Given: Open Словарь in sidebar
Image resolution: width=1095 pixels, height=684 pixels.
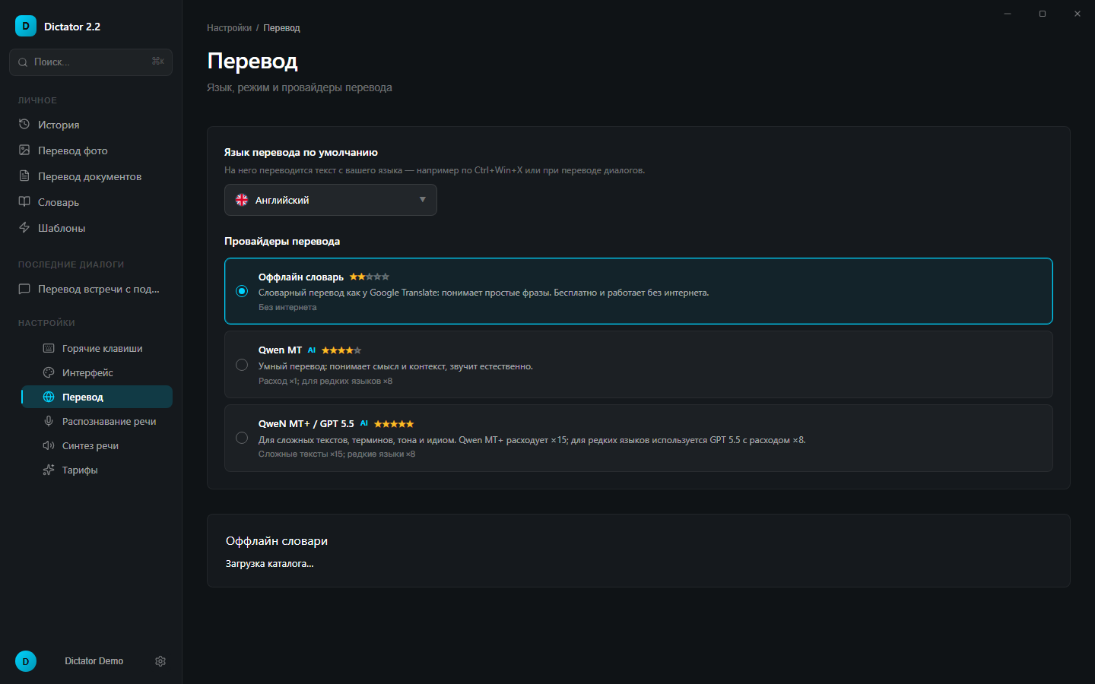Looking at the screenshot, I should coord(91,202).
